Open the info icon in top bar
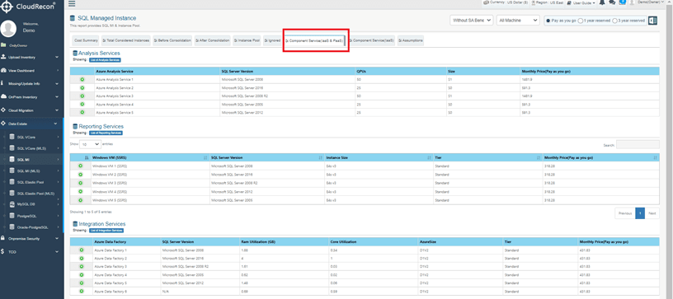This screenshot has height=299, width=673. pyautogui.click(x=623, y=2)
